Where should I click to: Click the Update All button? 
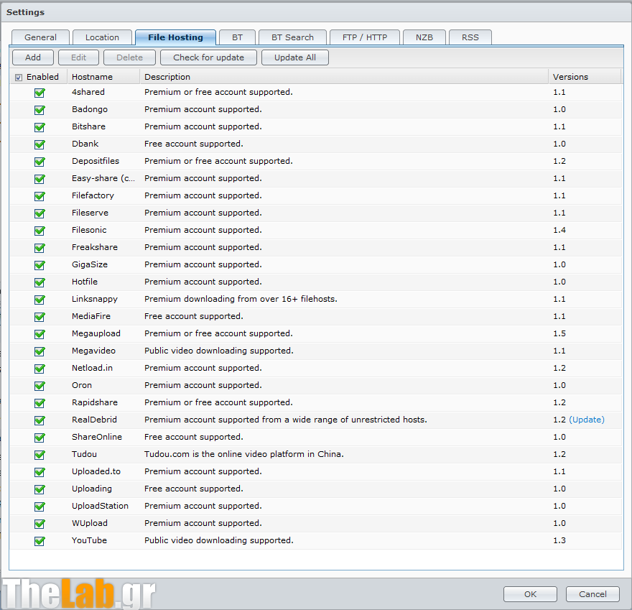click(x=295, y=57)
